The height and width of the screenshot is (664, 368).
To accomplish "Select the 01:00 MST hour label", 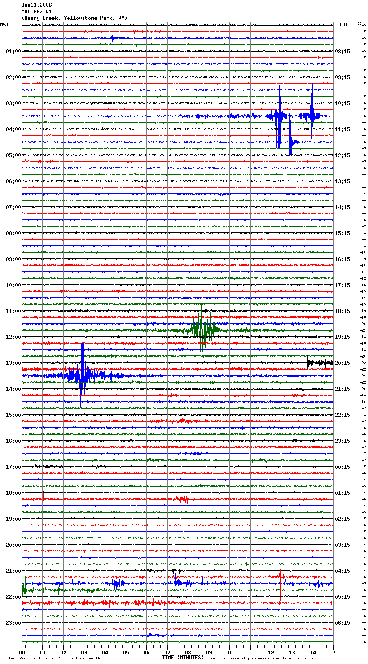I will pos(13,52).
